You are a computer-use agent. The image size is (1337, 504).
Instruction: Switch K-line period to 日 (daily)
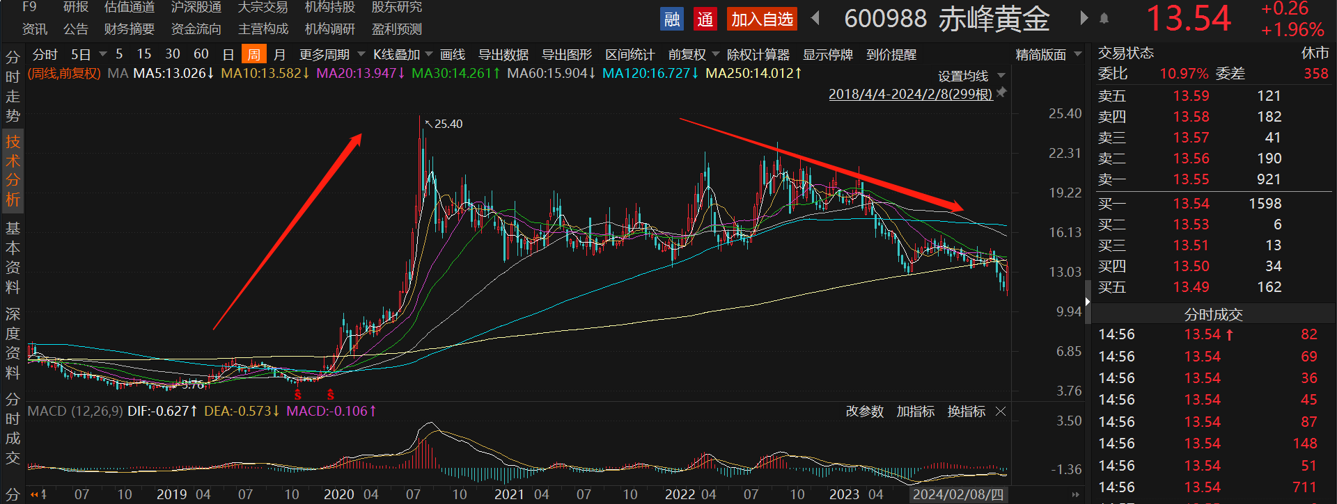click(228, 54)
